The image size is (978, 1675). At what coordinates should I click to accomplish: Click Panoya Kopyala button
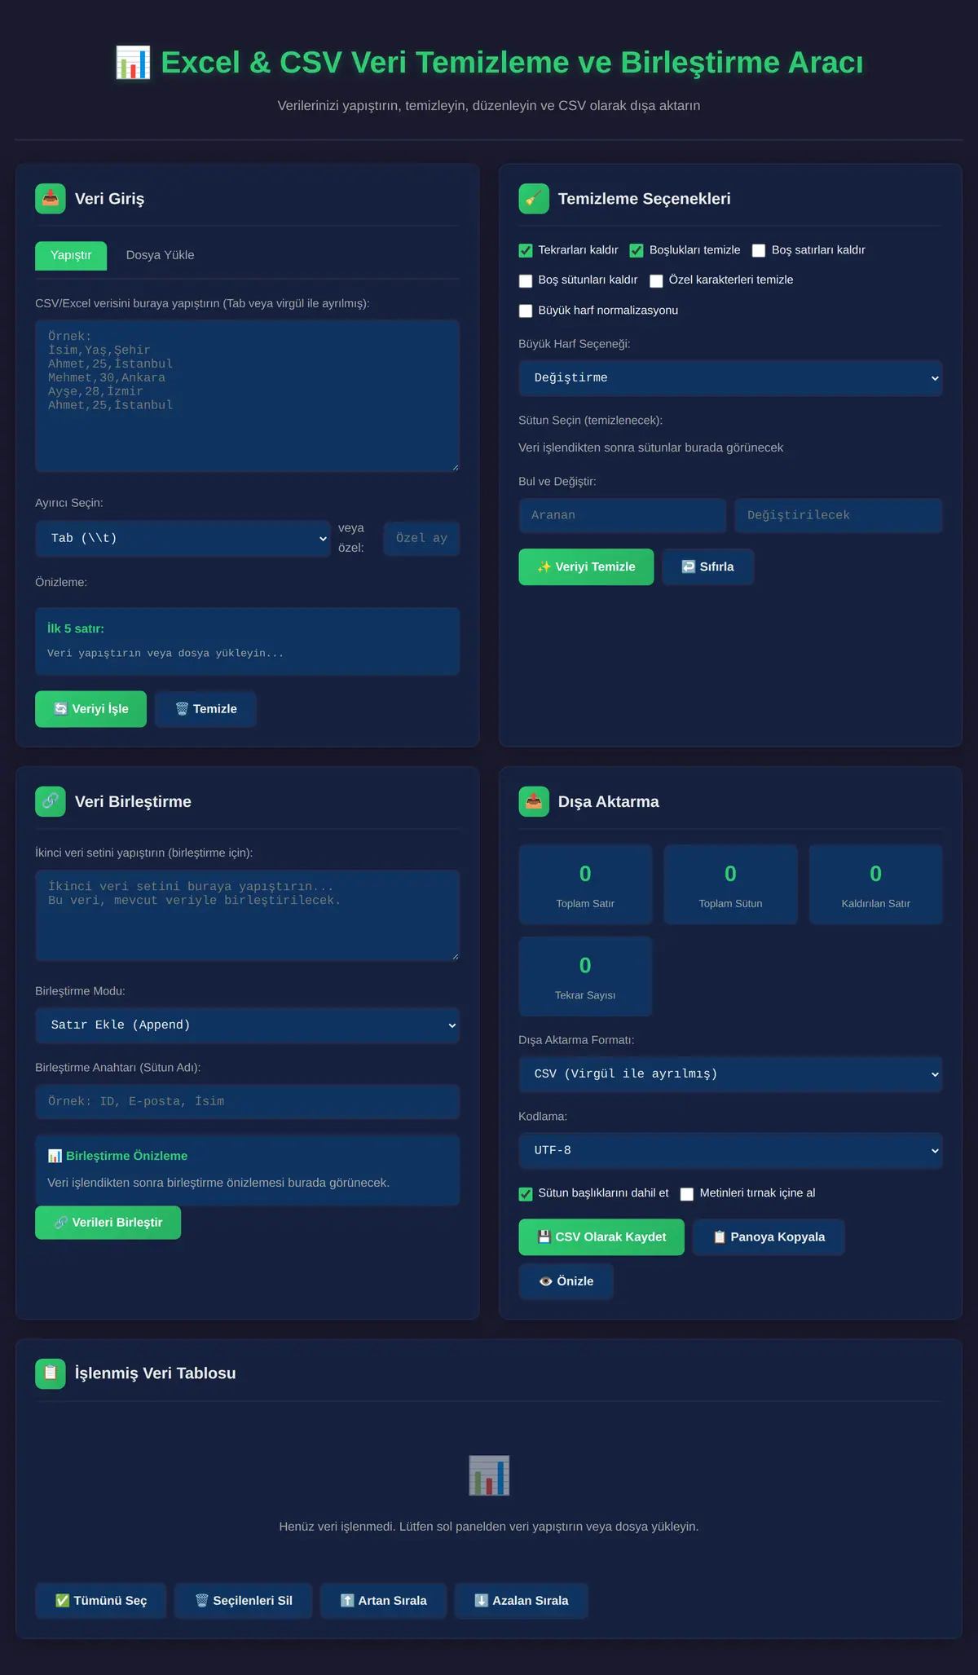[769, 1237]
